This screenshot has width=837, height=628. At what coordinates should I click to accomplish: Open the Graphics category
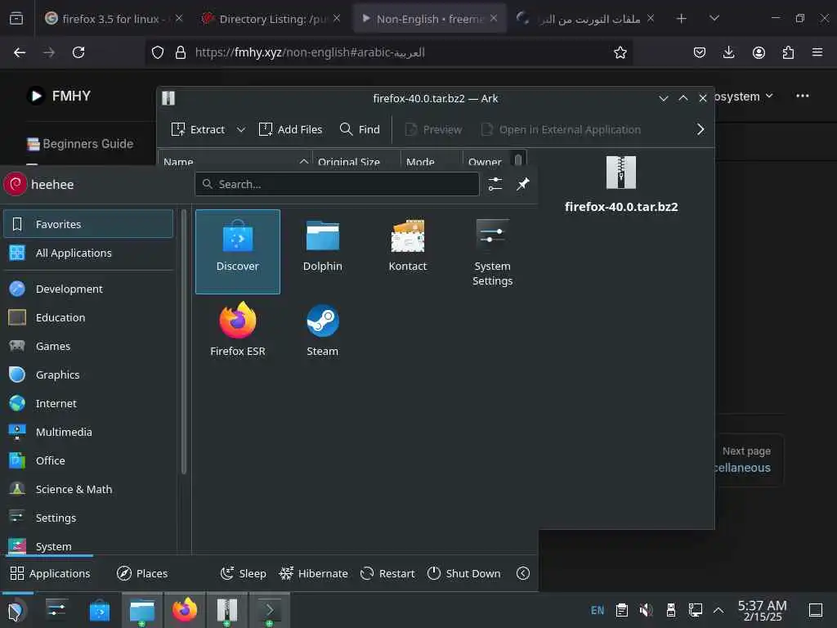[88, 375]
